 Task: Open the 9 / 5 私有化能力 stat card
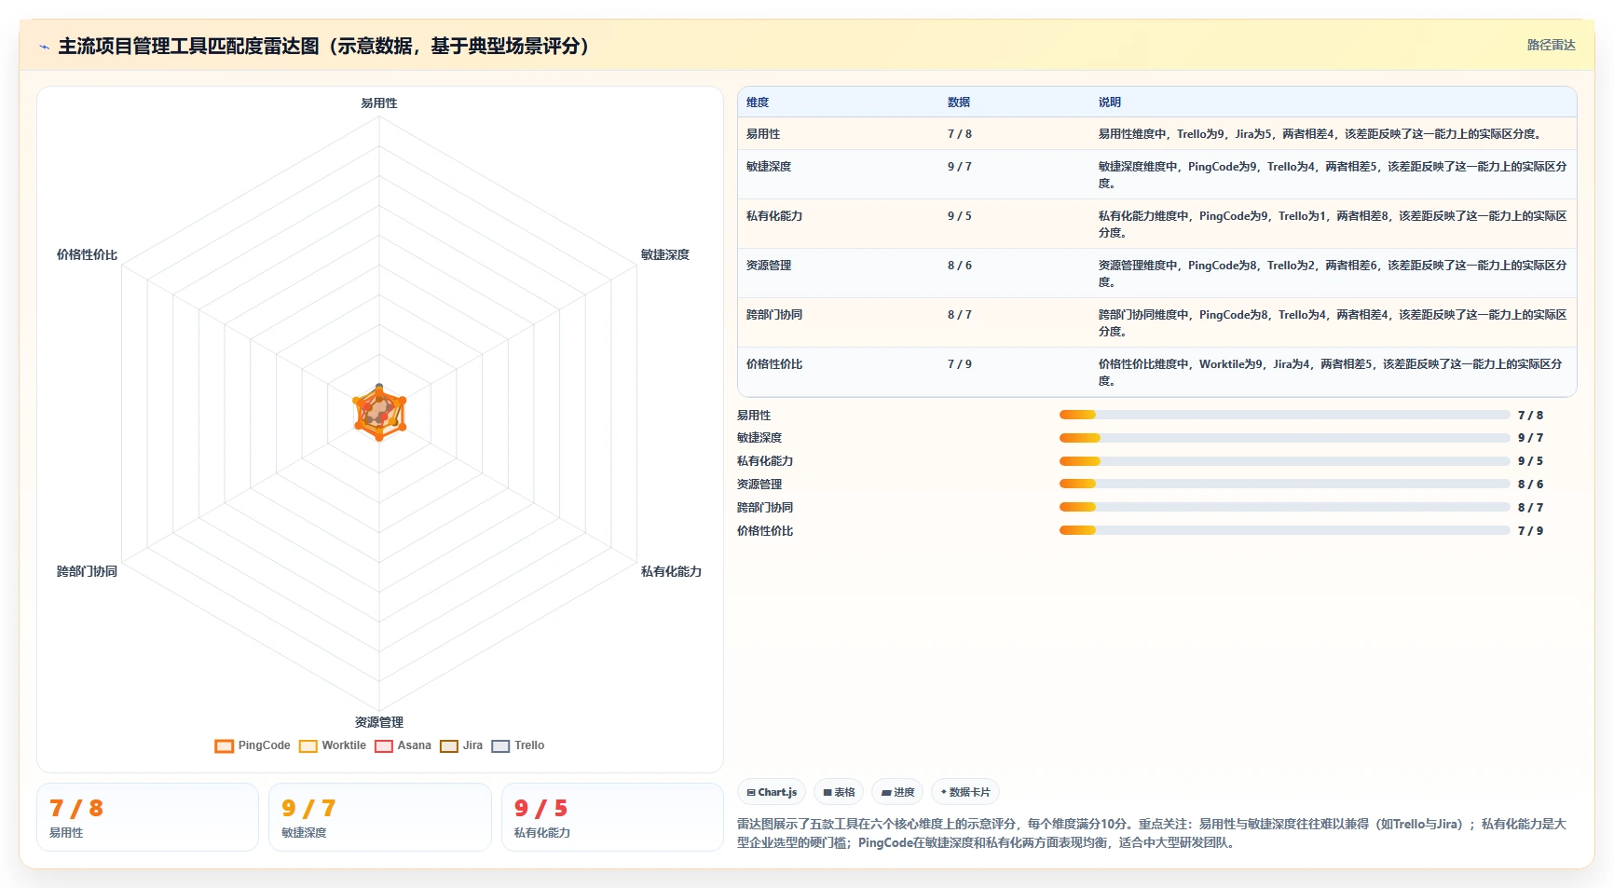[x=612, y=817]
